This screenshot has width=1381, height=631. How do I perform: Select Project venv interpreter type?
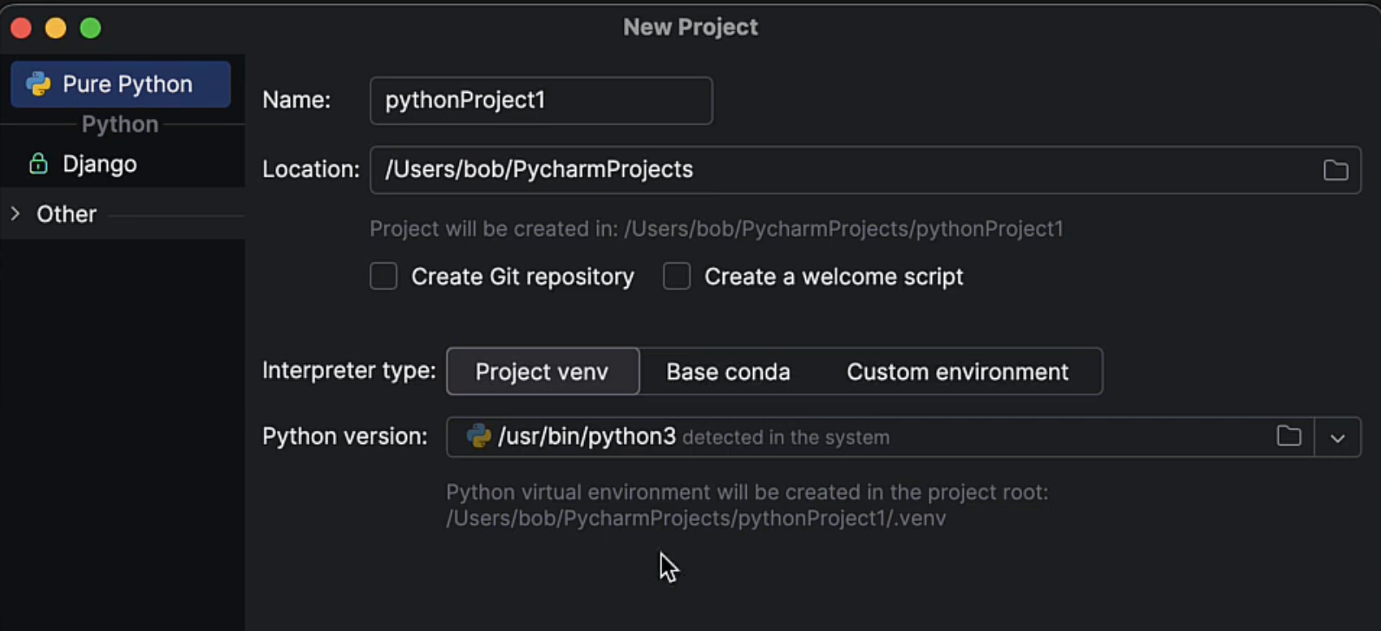[542, 372]
